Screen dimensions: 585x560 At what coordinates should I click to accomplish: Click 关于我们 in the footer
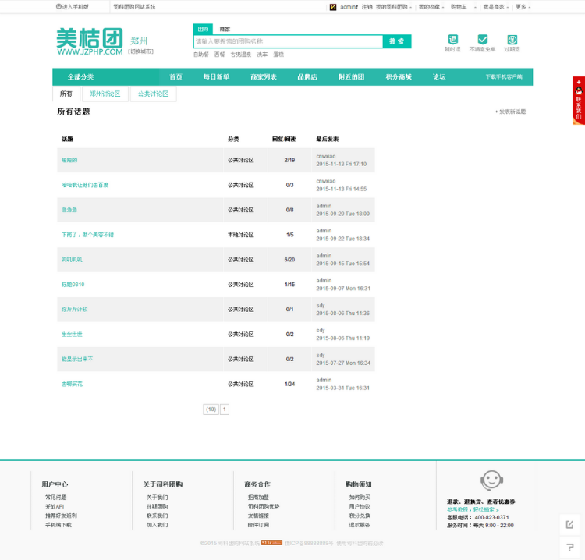(x=157, y=498)
